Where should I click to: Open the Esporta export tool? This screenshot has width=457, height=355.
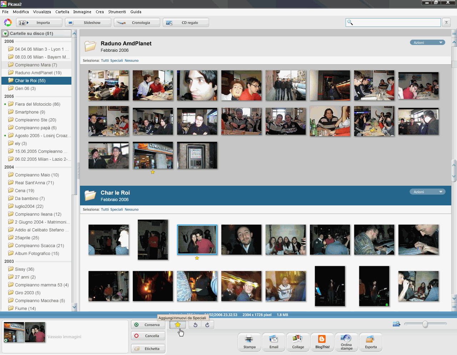click(x=371, y=342)
